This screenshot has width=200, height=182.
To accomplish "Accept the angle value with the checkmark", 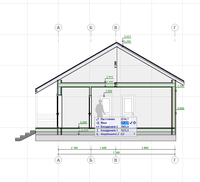I will coord(131,123).
